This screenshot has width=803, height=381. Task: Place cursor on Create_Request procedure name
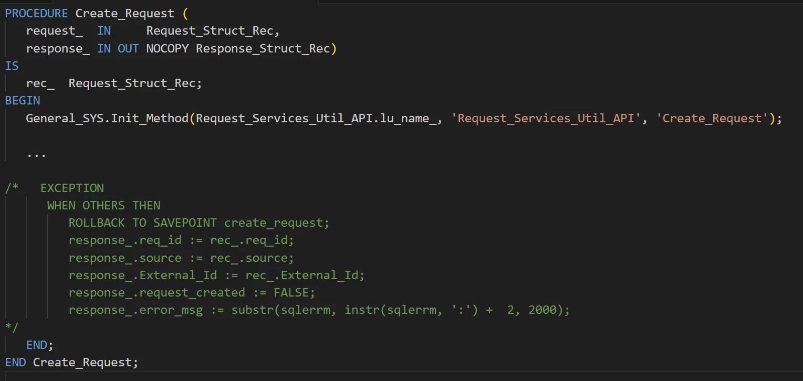tap(125, 13)
